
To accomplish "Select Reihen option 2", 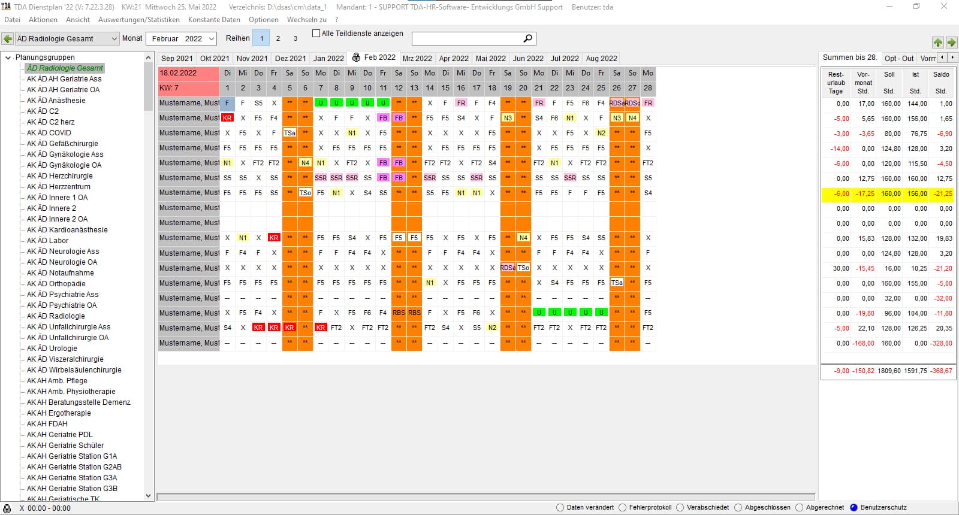I will coord(278,38).
